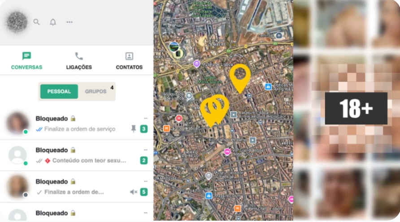This screenshot has height=222, width=400.
Task: Click the Museu de Lisboa map marker
Action: tap(196, 64)
